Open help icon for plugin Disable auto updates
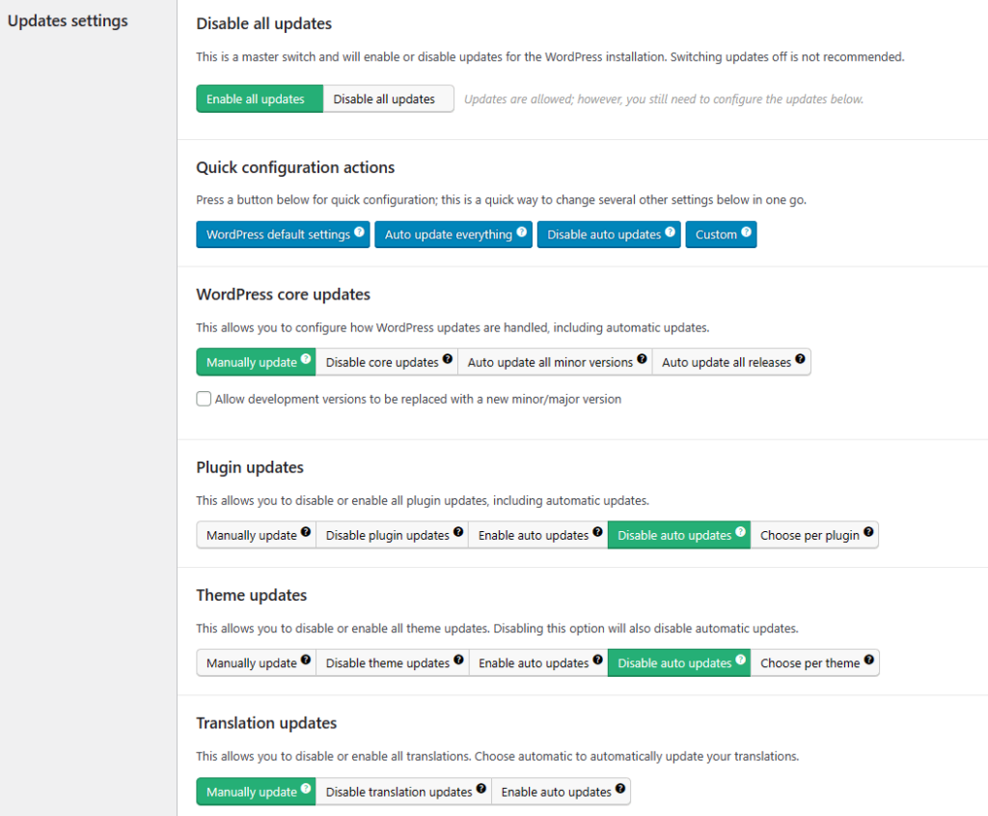 740,531
